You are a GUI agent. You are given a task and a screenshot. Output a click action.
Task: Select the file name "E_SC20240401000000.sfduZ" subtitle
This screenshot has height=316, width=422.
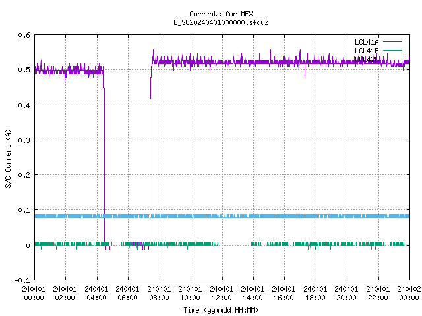click(x=221, y=22)
